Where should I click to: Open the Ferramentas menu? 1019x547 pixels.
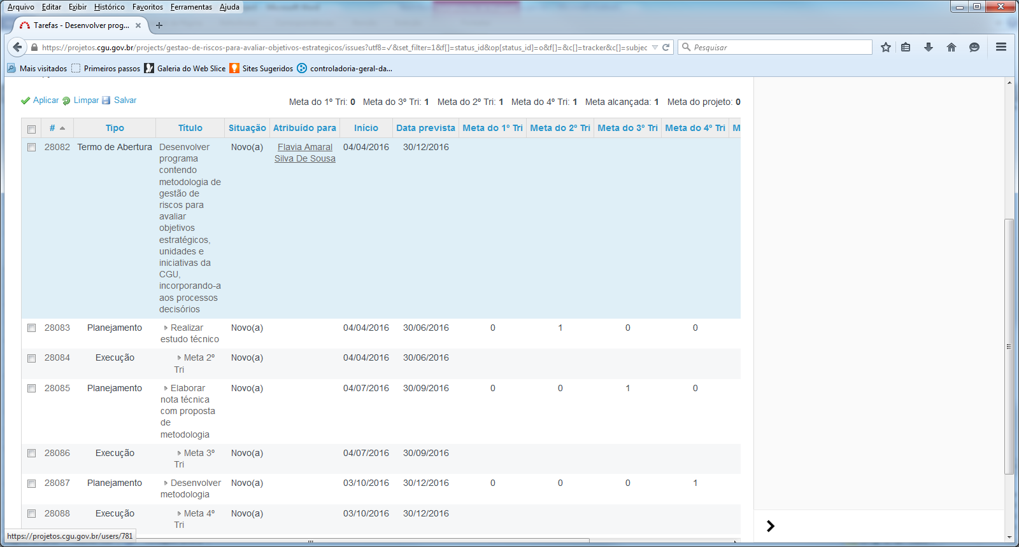(x=191, y=7)
